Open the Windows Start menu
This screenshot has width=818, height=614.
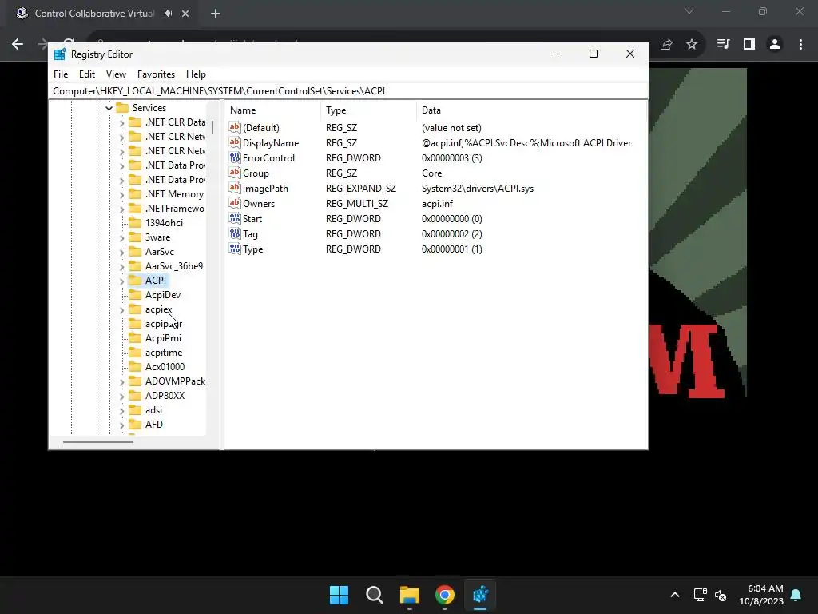pyautogui.click(x=339, y=595)
